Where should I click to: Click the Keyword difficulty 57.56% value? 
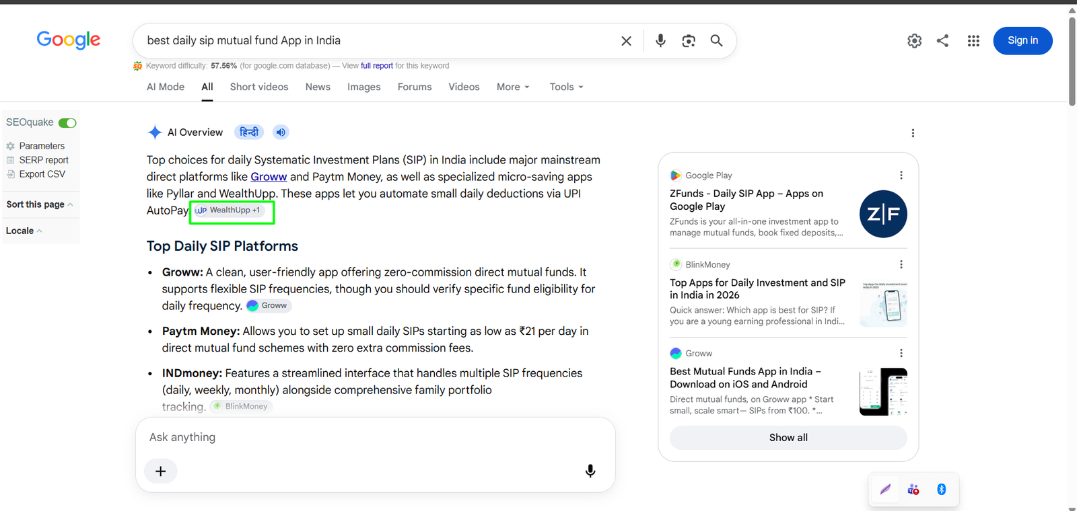click(x=223, y=66)
